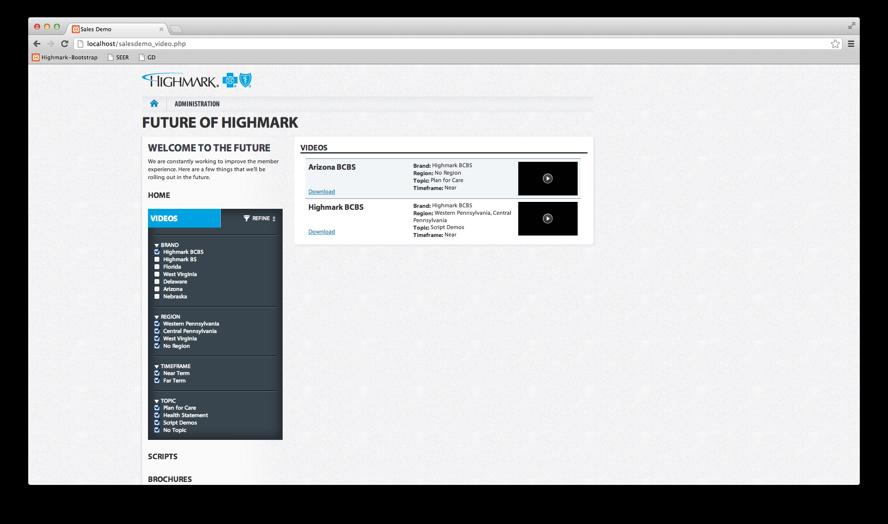Open the SEER bookmark

pos(118,57)
